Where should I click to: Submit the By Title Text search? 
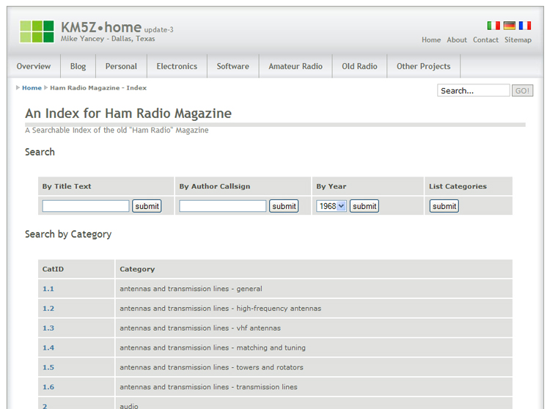147,206
